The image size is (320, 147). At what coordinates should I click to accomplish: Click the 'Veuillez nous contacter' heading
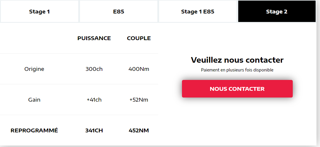click(237, 60)
